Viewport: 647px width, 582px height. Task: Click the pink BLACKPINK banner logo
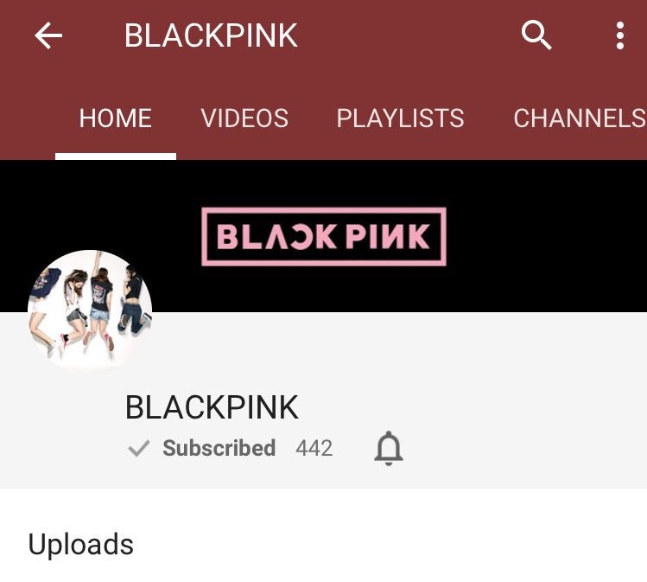click(324, 237)
